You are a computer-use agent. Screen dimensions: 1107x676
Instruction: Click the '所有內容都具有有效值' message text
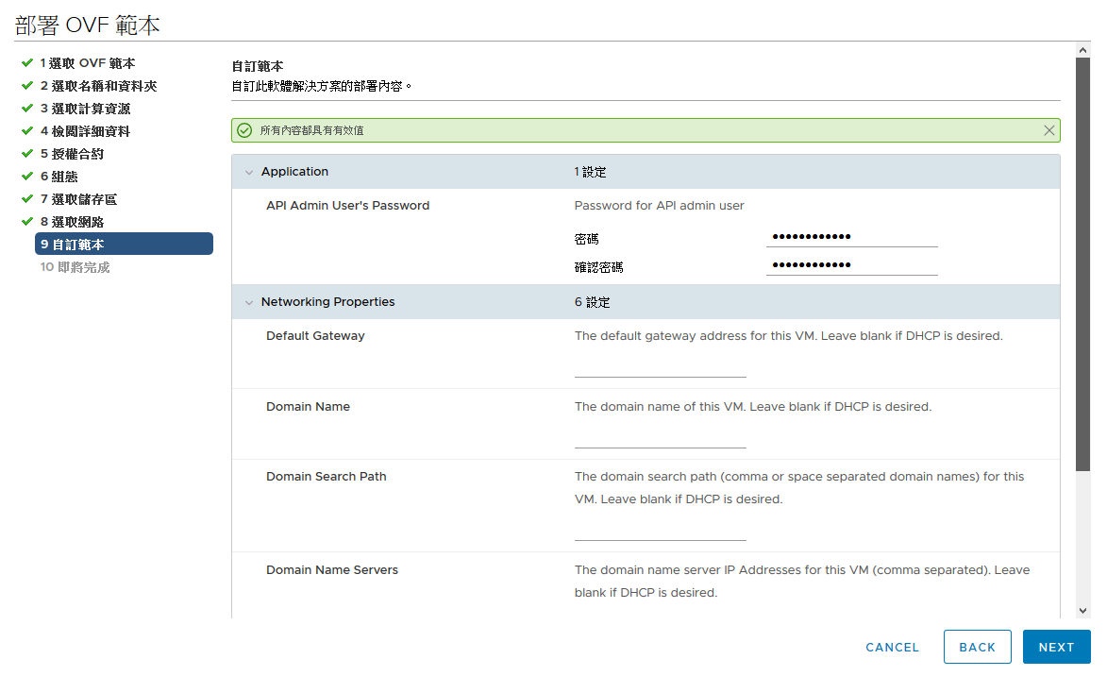pos(312,130)
